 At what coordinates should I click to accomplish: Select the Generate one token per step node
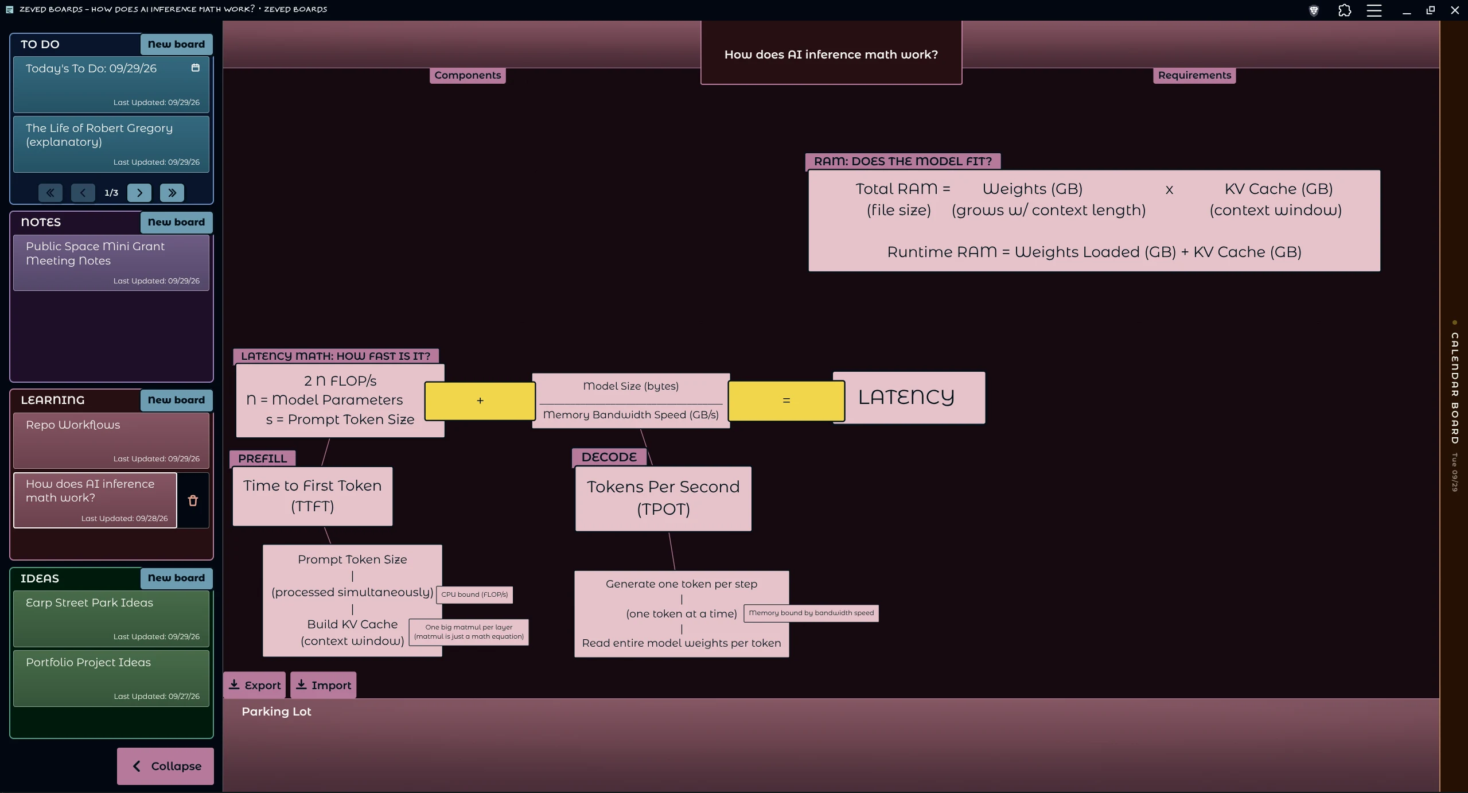pos(682,614)
